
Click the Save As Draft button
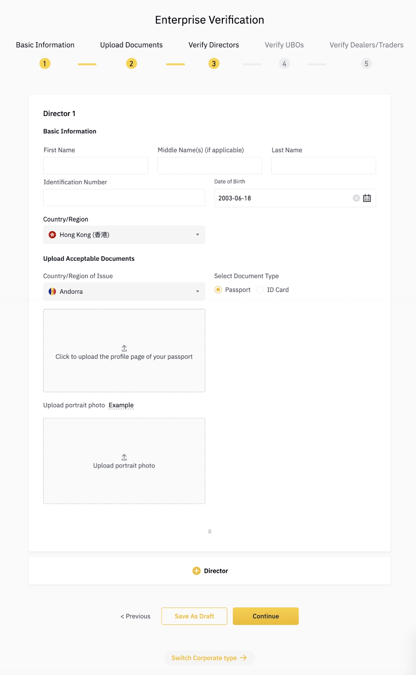pos(194,616)
